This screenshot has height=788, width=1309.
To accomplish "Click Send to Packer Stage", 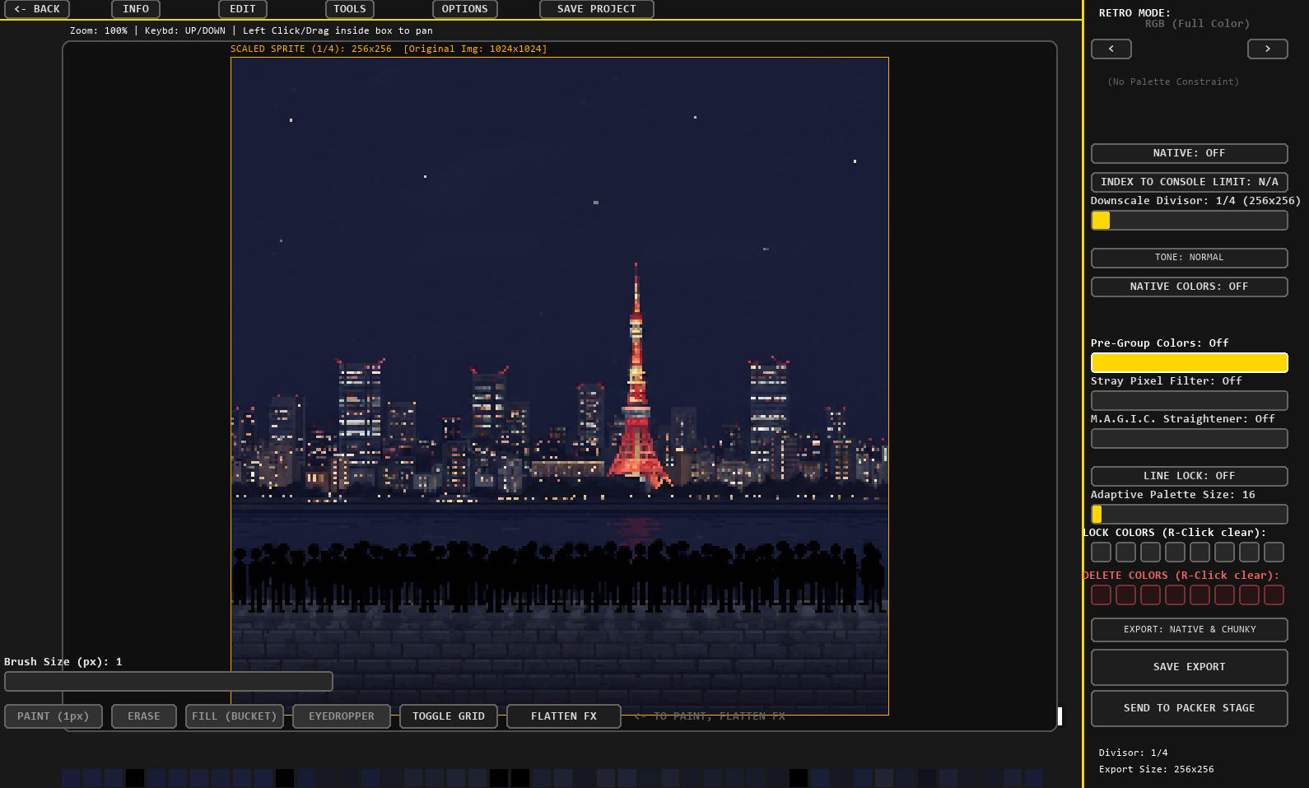I will (x=1189, y=708).
